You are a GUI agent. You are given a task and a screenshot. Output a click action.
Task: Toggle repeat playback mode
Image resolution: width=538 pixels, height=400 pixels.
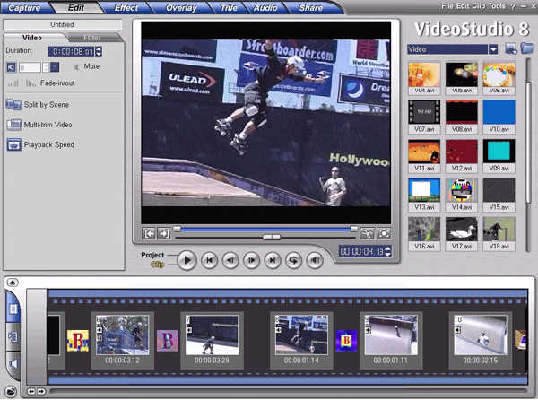[x=294, y=260]
